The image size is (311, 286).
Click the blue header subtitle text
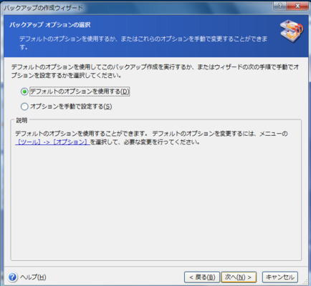[x=143, y=43]
